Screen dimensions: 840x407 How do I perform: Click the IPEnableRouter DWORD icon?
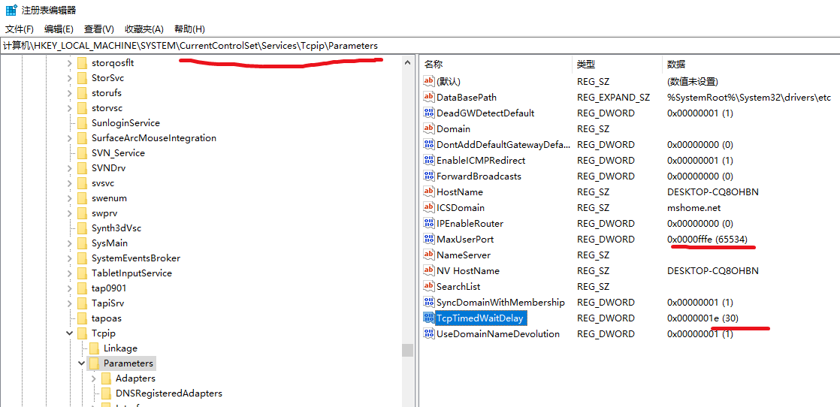pos(428,223)
